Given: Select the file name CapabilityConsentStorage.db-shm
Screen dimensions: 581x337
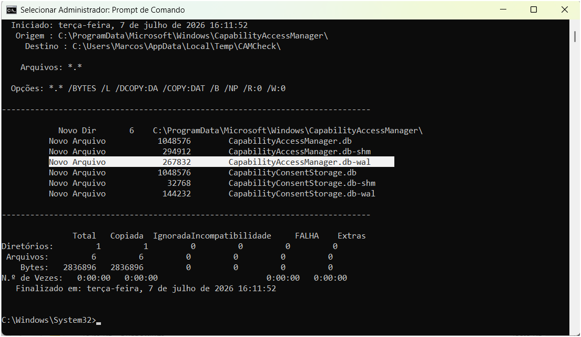Looking at the screenshot, I should point(302,183).
